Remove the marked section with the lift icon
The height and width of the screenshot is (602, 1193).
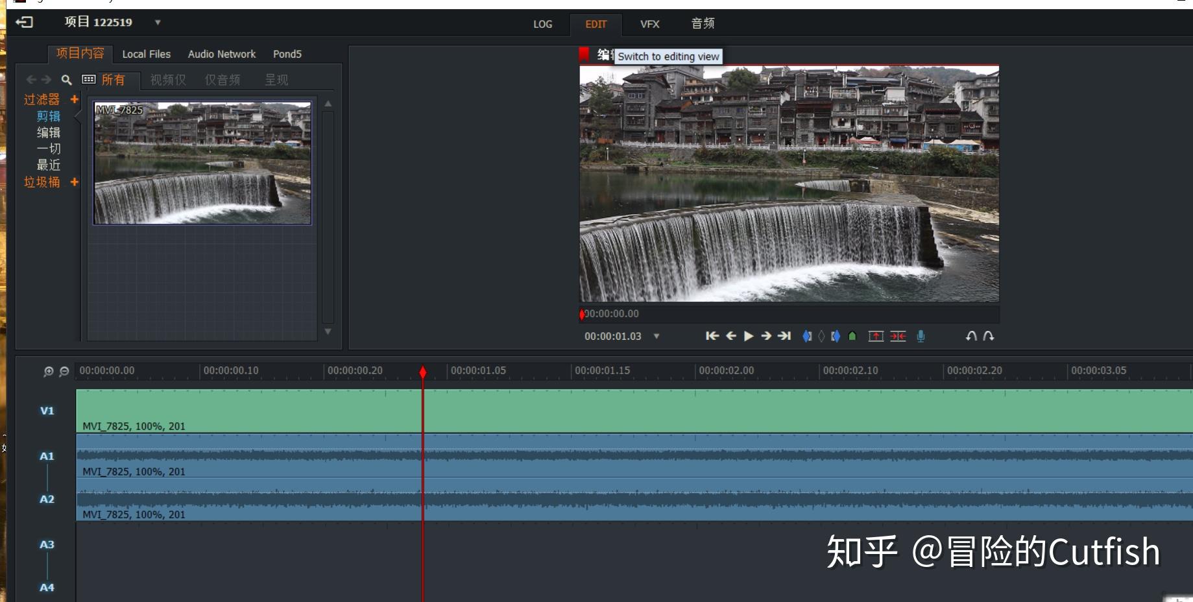(876, 336)
